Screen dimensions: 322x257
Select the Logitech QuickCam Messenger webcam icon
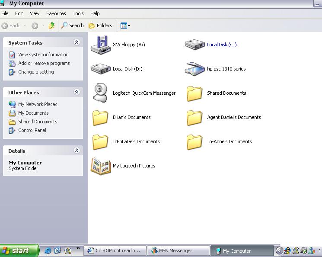100,93
